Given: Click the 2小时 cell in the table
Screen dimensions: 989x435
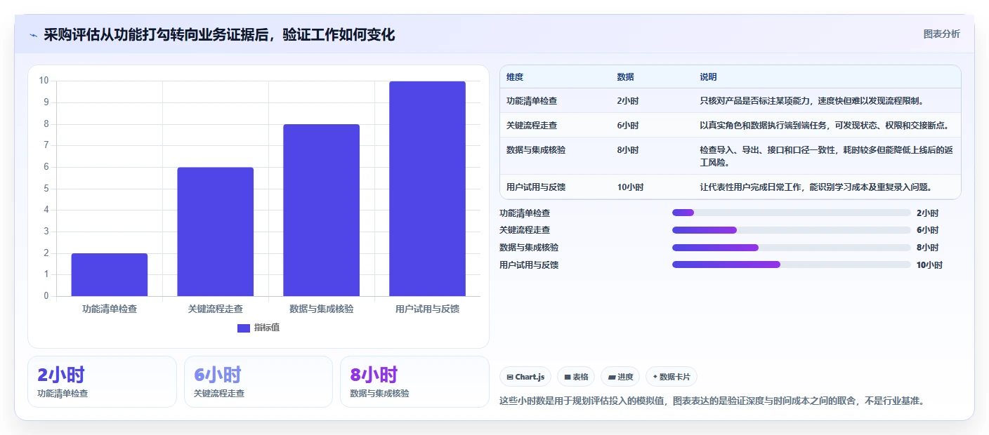Looking at the screenshot, I should (628, 101).
